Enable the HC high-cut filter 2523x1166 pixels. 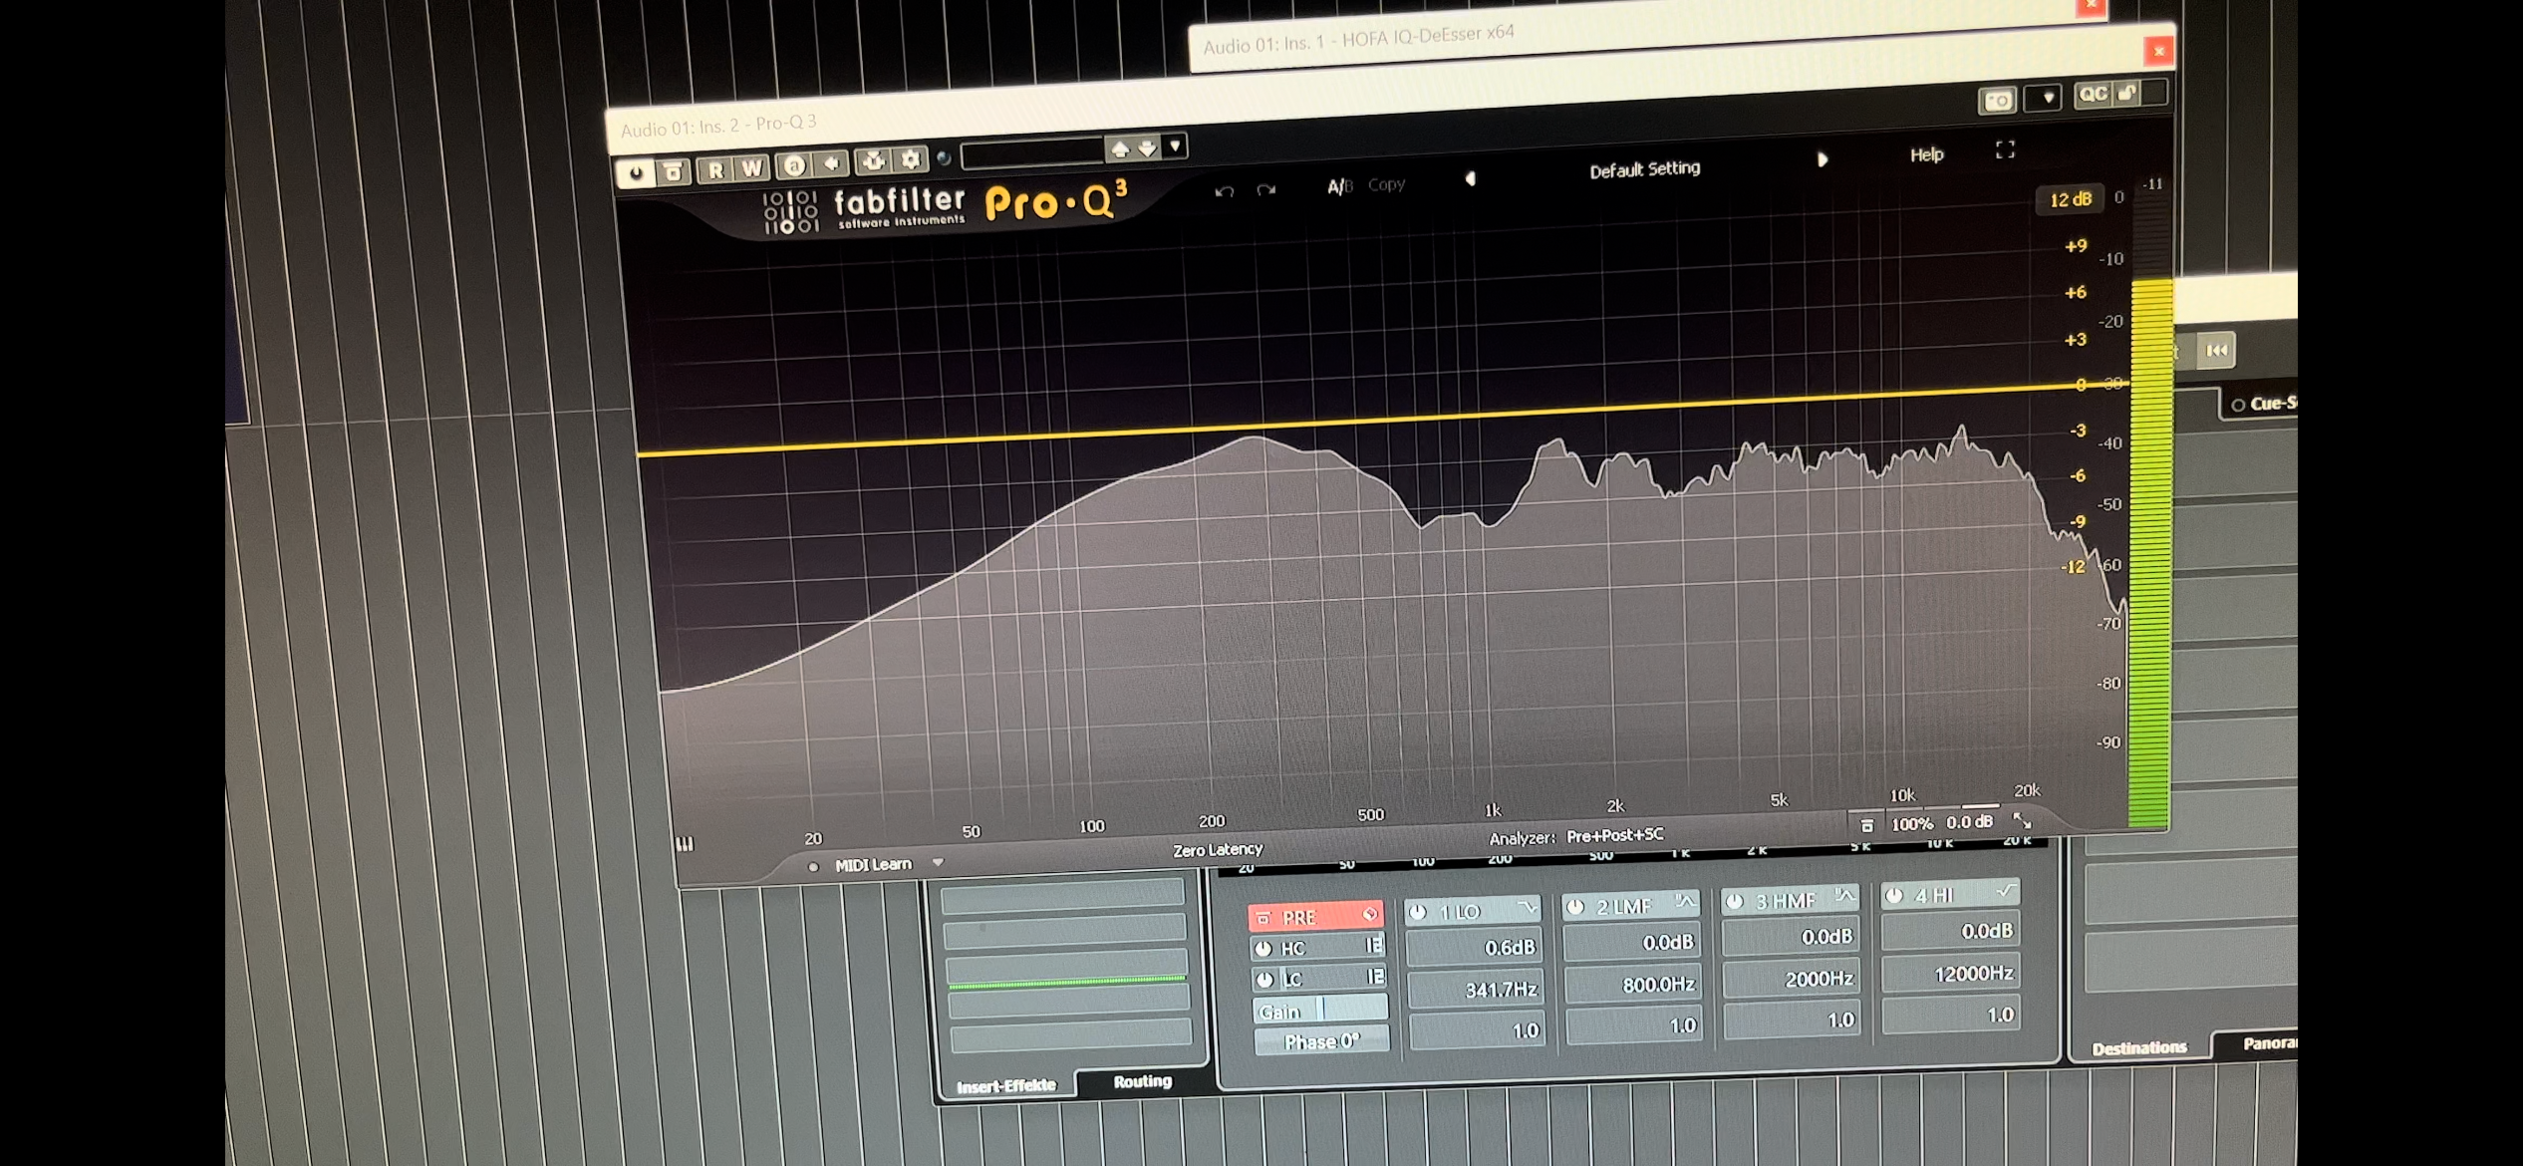(x=1263, y=949)
